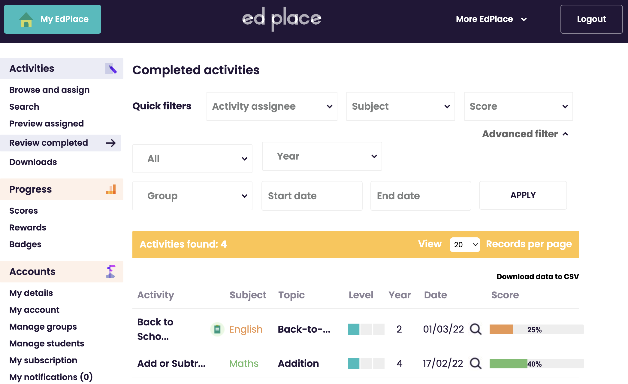Viewport: 628px width, 384px height.
Task: Click the Score column header
Action: [x=505, y=295]
